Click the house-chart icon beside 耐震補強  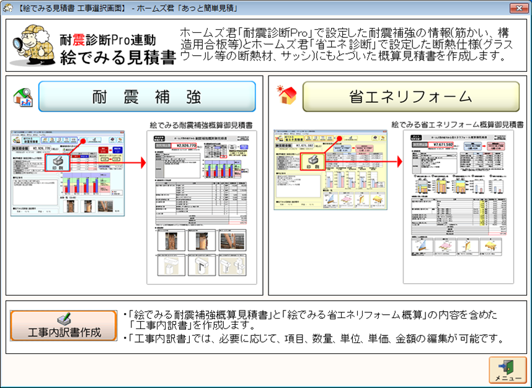coord(23,98)
